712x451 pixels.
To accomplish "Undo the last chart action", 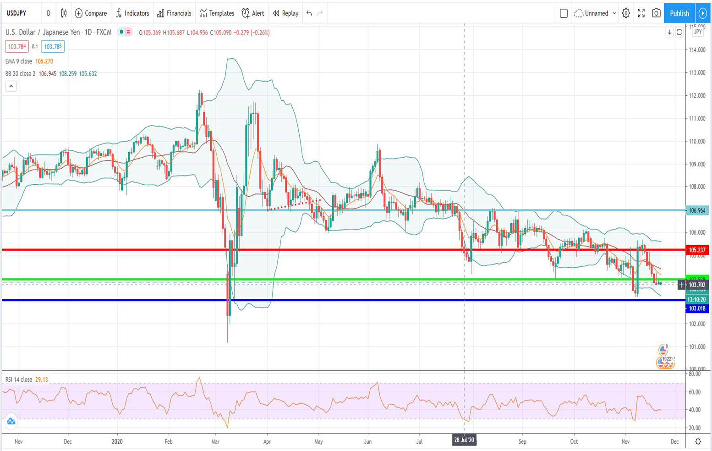I will (309, 13).
